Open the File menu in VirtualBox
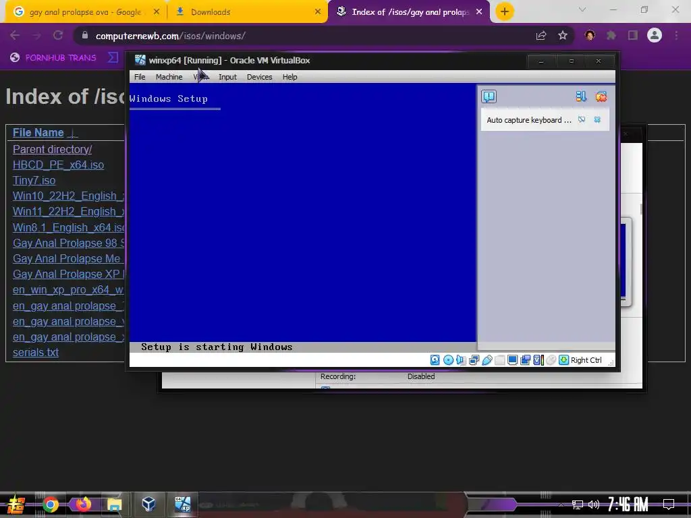This screenshot has width=691, height=518. [140, 77]
